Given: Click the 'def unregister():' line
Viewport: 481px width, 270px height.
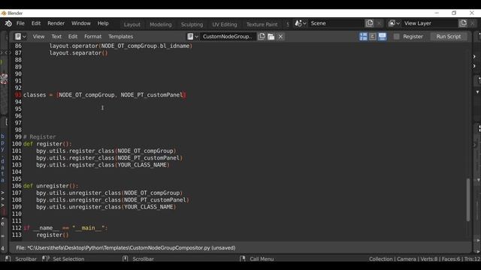Looking at the screenshot, I should [x=51, y=186].
